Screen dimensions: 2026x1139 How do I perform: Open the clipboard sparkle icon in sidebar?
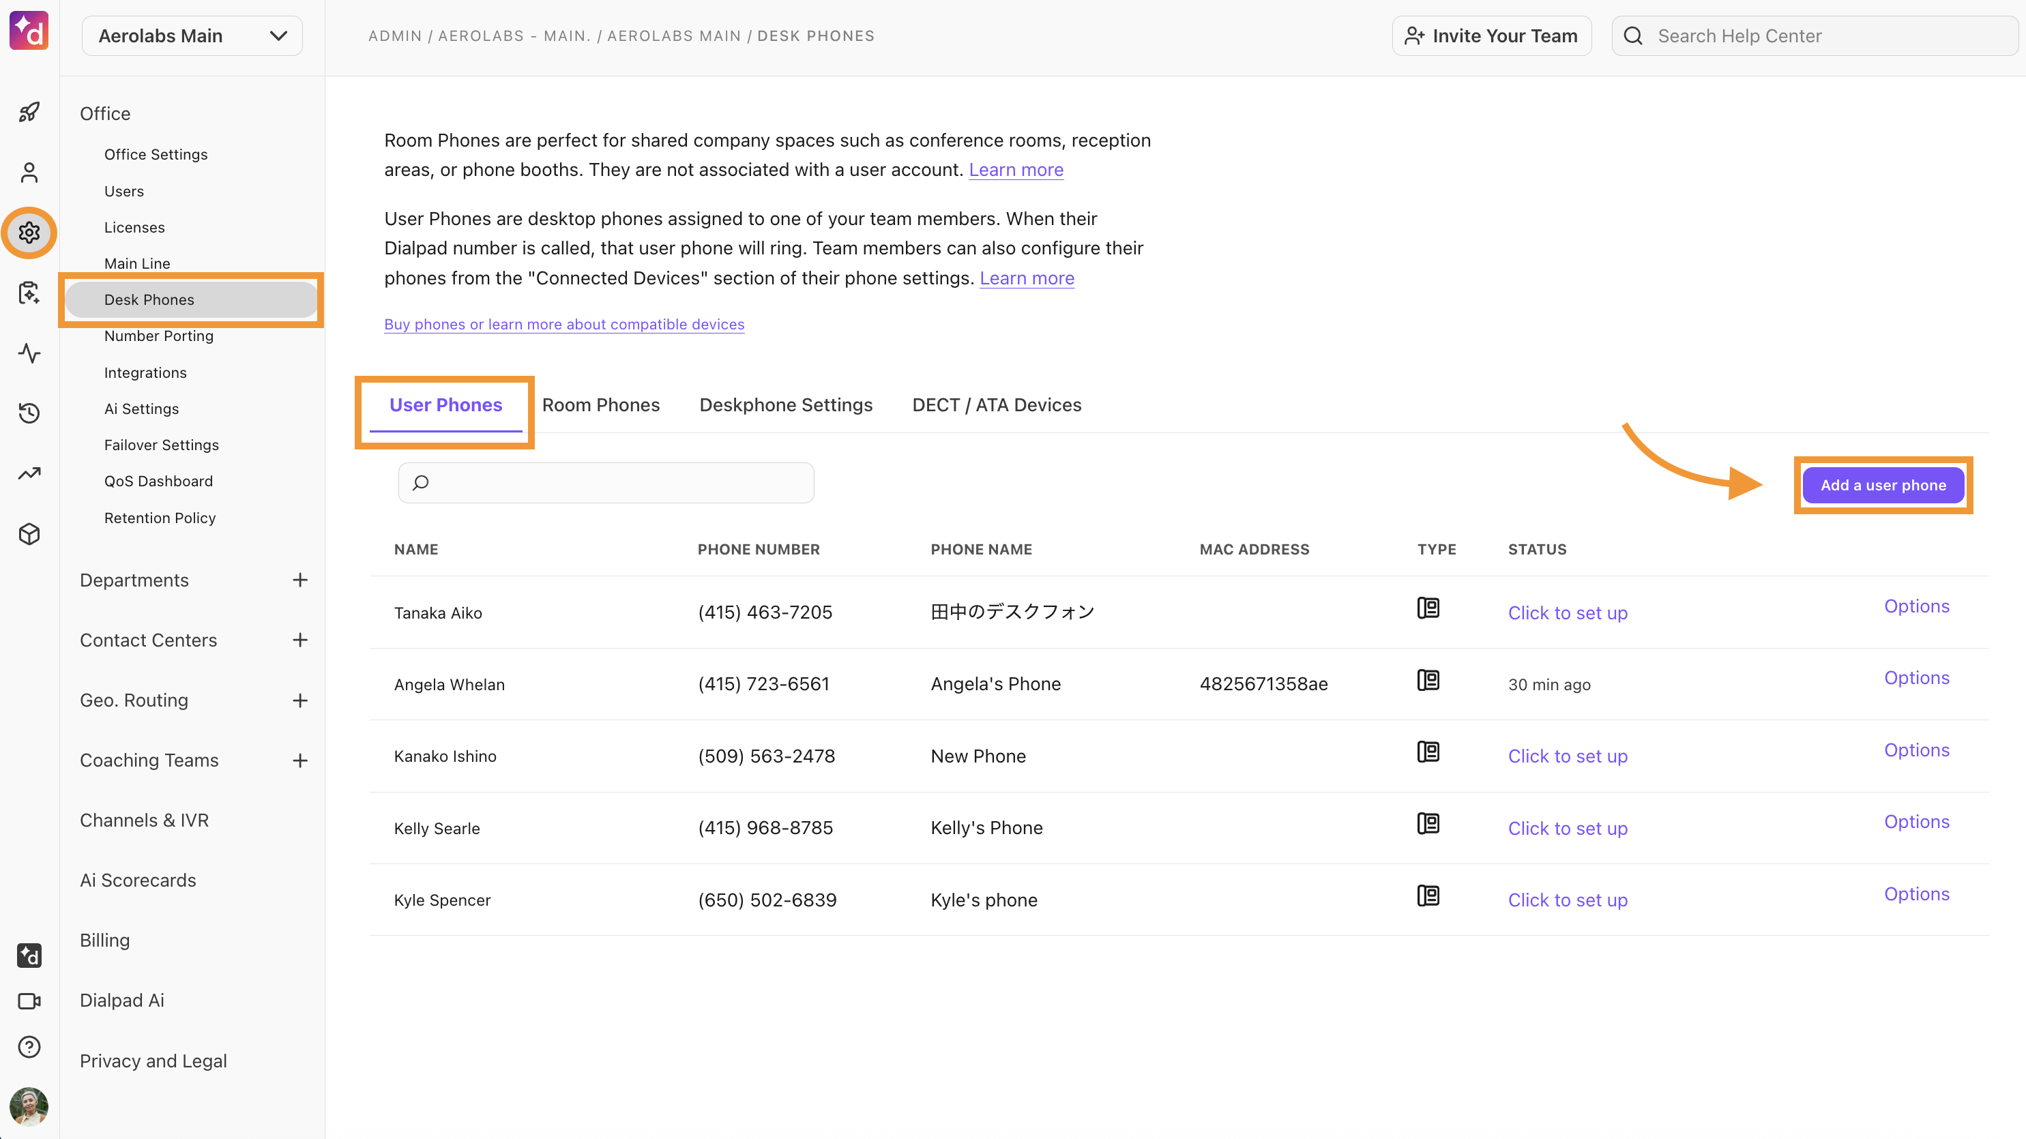[x=29, y=293]
